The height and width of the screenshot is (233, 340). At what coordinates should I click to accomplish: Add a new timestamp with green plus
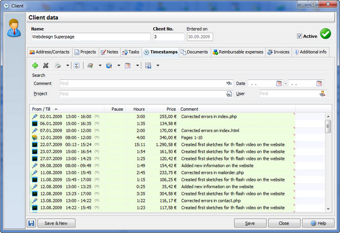tap(35, 65)
